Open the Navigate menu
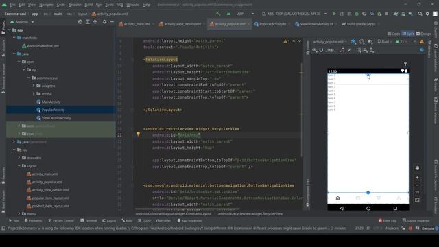The image size is (439, 247). 46,5
